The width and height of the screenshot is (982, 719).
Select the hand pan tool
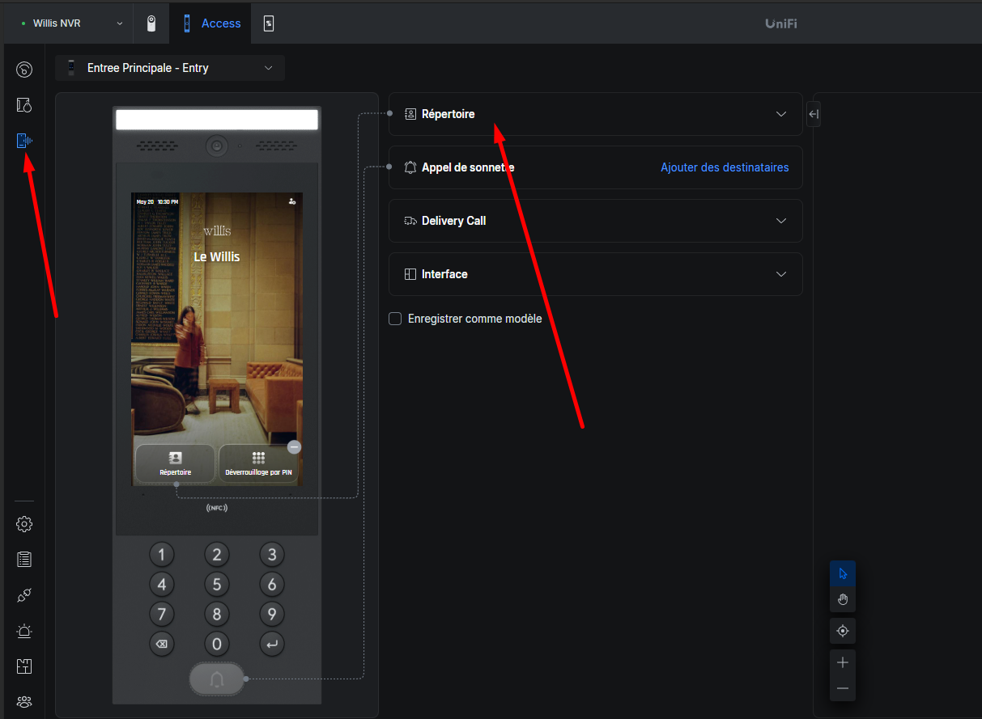[843, 599]
